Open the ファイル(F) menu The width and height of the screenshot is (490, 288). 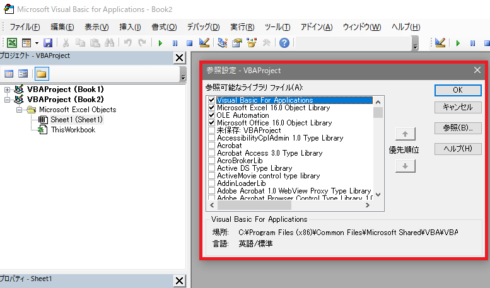(25, 27)
